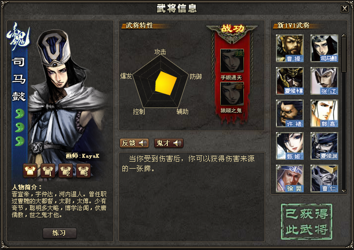Select the 夏侯渊 general portrait
Viewport: 354px width, 250px height.
(x=324, y=146)
